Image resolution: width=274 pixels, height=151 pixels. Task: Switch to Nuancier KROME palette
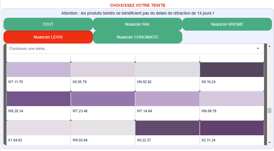pyautogui.click(x=227, y=24)
